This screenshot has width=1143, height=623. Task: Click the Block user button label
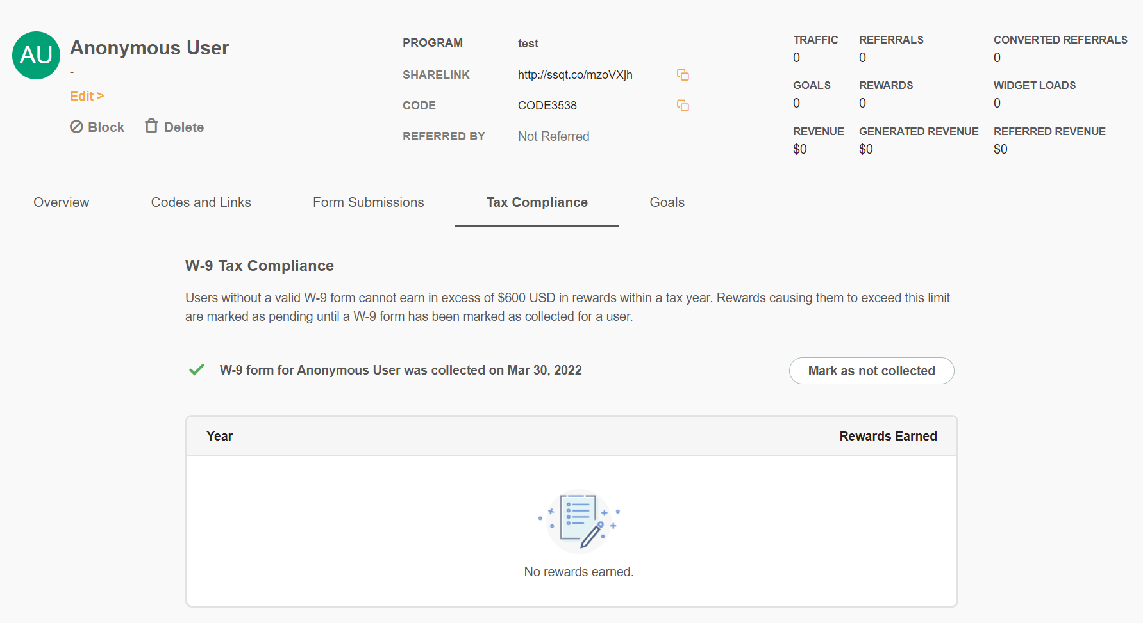pos(106,127)
